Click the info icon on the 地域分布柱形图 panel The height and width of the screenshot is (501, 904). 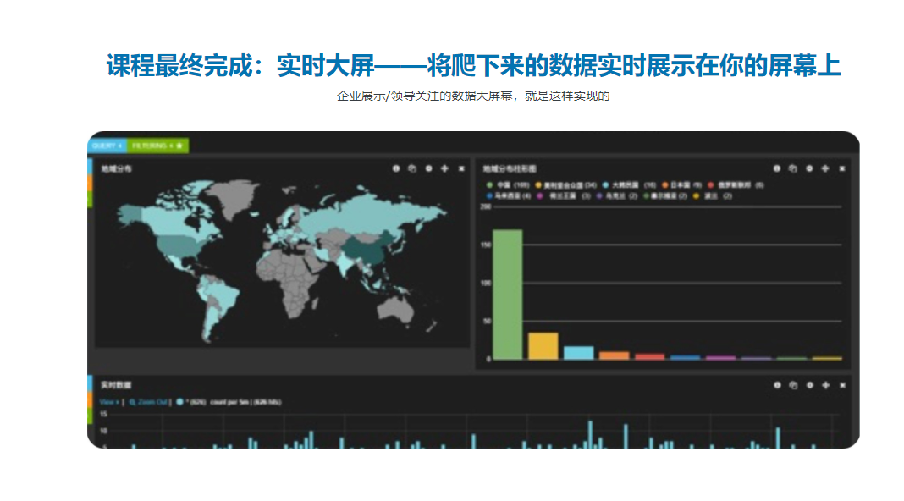click(776, 169)
